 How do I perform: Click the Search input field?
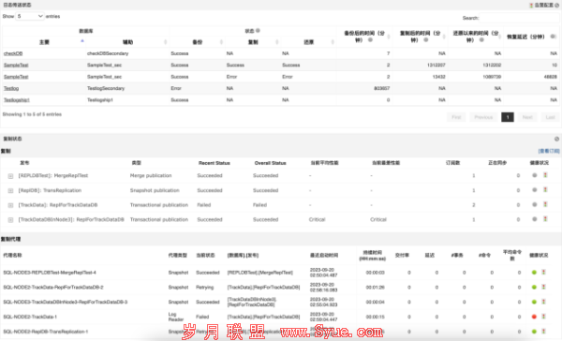pos(519,18)
